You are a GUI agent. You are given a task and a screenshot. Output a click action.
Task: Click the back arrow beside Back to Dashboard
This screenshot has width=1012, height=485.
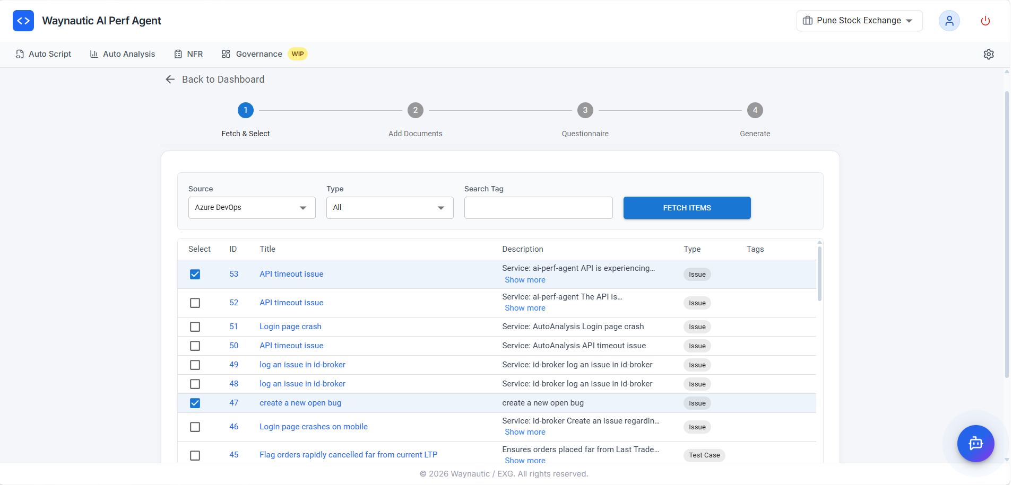(x=170, y=79)
